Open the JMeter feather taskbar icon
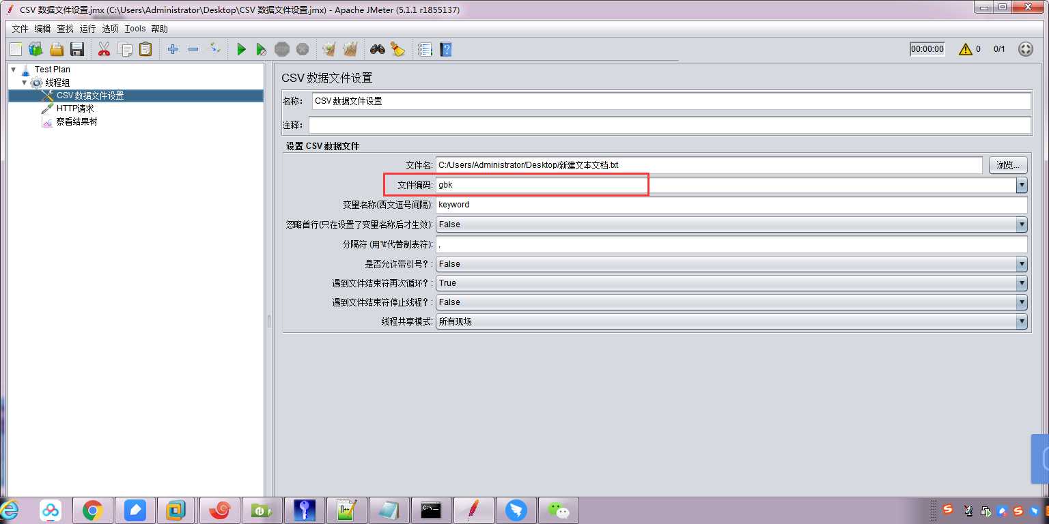 (x=473, y=510)
